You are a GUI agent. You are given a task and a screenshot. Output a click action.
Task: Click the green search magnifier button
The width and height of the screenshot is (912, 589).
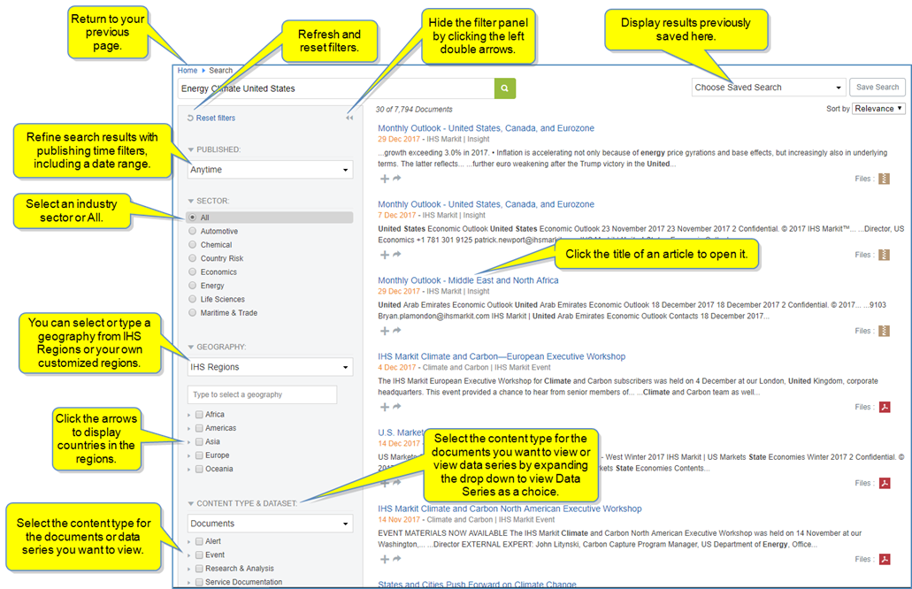coord(505,88)
